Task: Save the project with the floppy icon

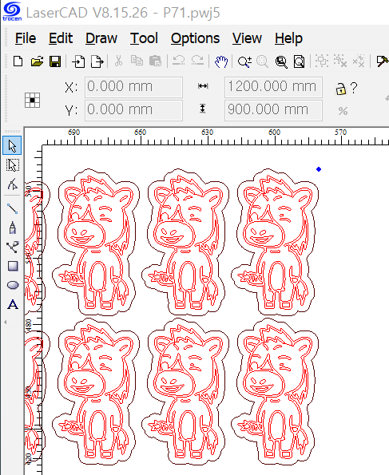Action: click(x=55, y=61)
